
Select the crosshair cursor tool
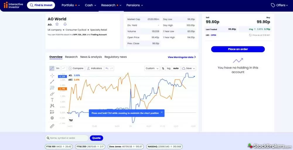pyautogui.click(x=52, y=75)
